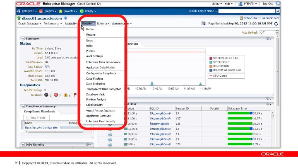This screenshot has height=168, width=298.
Task: Click the chat bubble icon near Log Out
Action: pyautogui.click(x=278, y=3)
